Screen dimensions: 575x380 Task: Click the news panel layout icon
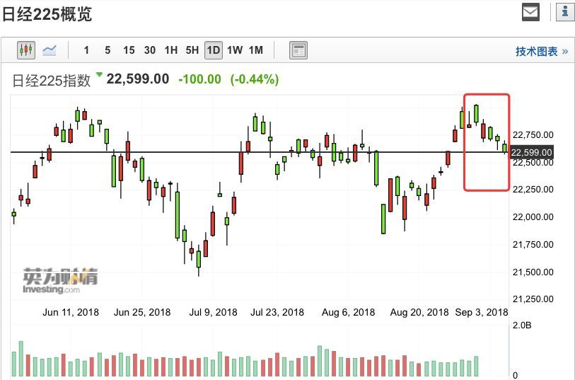298,50
